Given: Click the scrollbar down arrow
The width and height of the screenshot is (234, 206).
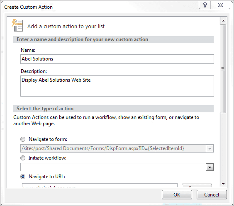Looking at the screenshot, I should [x=223, y=184].
